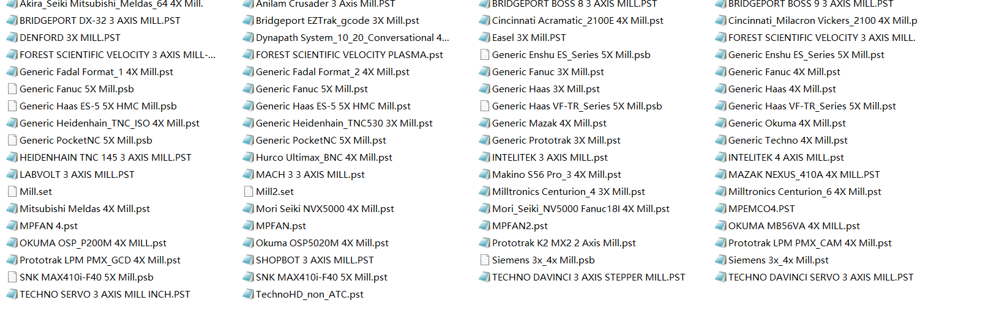
Task: Click the icon of MAZAK NEXUS_410A 4X MILL.PST
Action: click(720, 174)
